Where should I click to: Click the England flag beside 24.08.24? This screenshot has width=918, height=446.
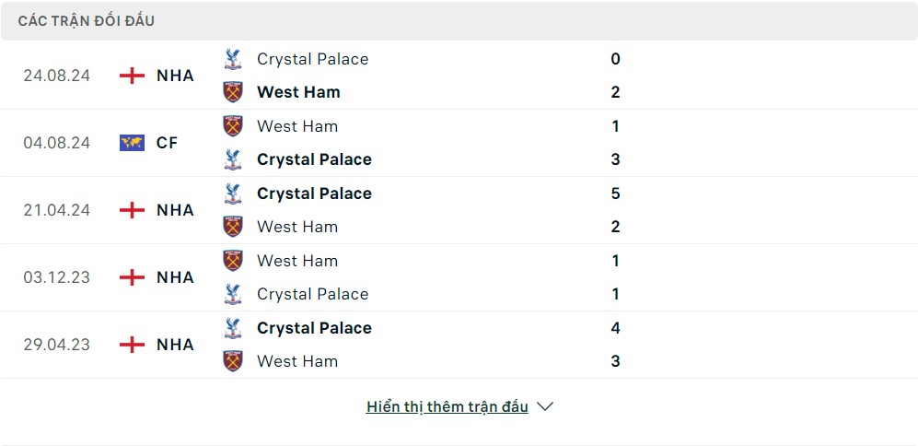point(132,76)
